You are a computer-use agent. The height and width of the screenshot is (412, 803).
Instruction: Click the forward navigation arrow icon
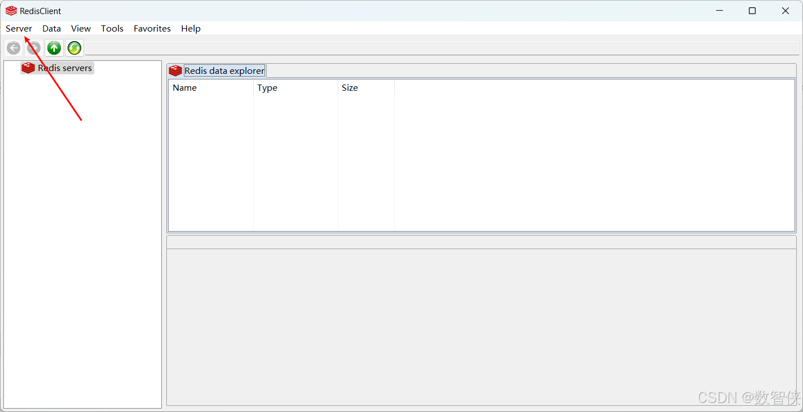pos(33,48)
